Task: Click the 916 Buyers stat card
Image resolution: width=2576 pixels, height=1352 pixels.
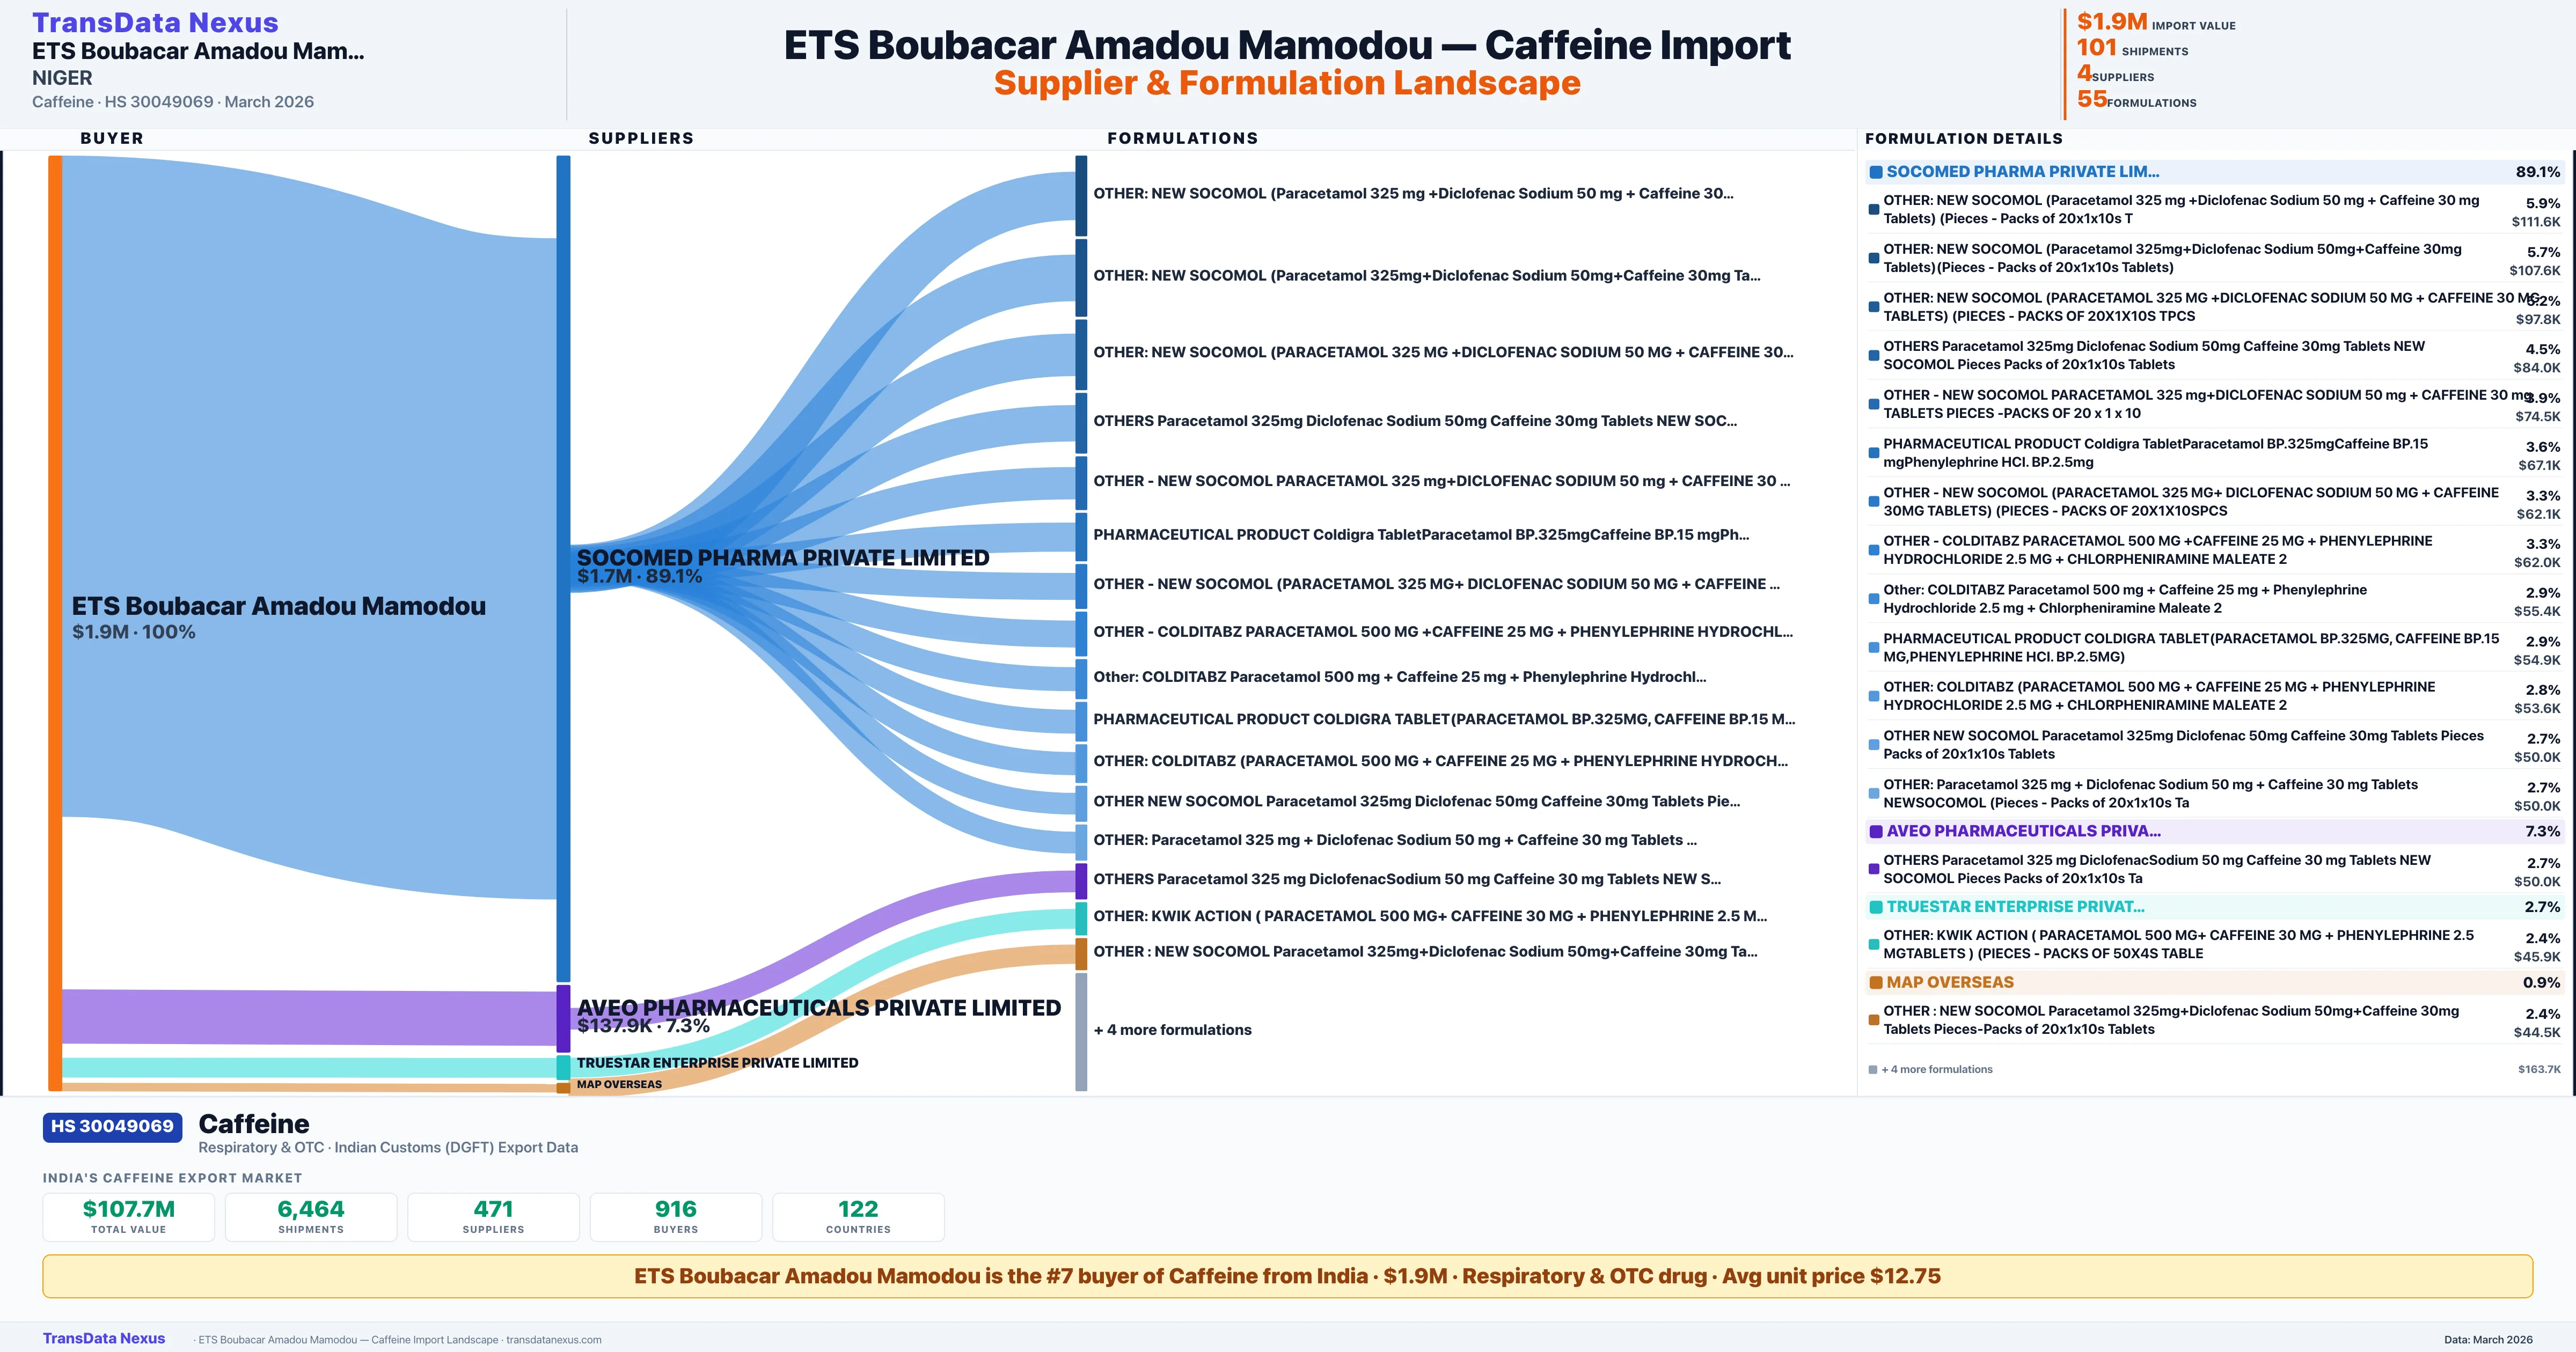Action: click(x=675, y=1216)
